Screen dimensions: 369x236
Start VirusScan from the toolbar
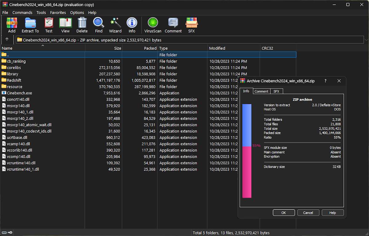pos(153,25)
